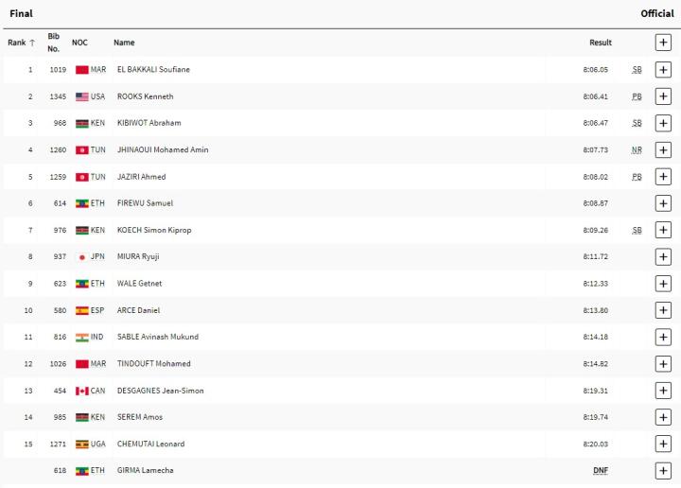Click the Morocco flag beside EL BAKKALI

(82, 70)
